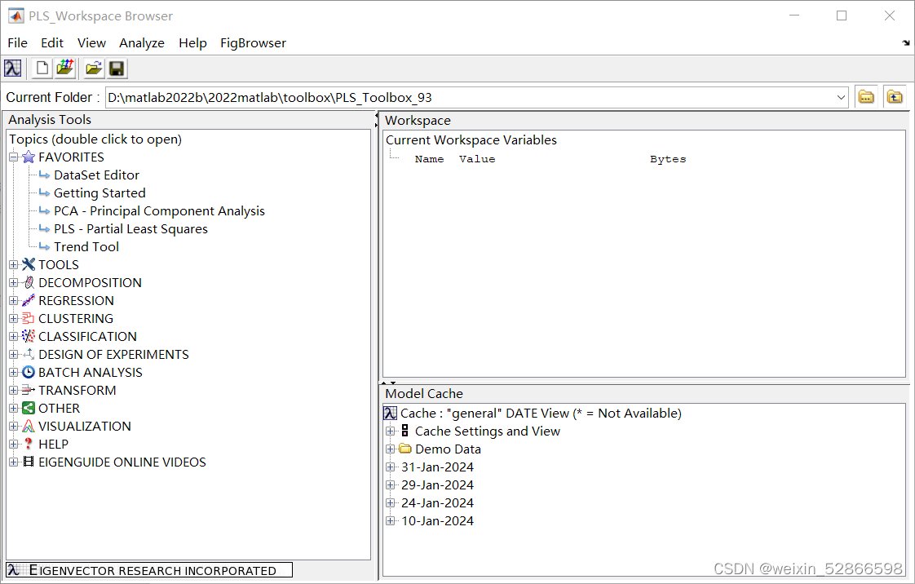The height and width of the screenshot is (584, 915).
Task: Open the import data icon with colored arrows
Action: click(65, 69)
